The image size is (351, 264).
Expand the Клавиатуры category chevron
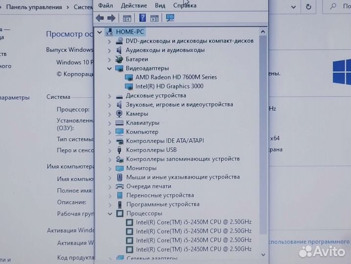click(110, 124)
